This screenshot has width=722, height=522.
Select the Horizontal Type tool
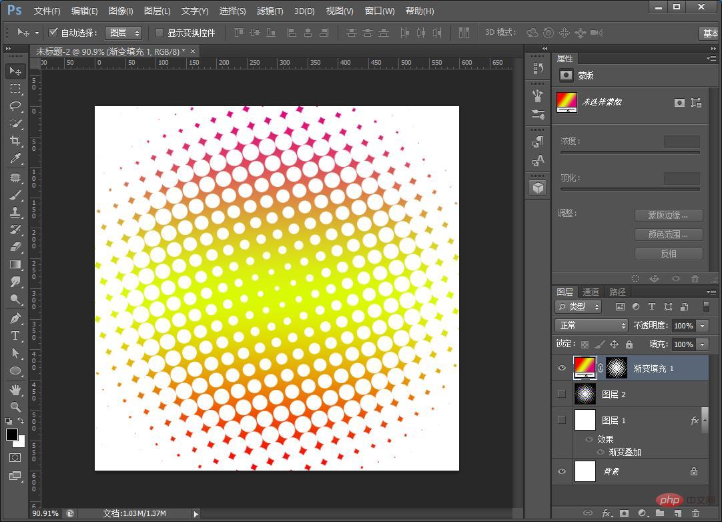tap(15, 335)
